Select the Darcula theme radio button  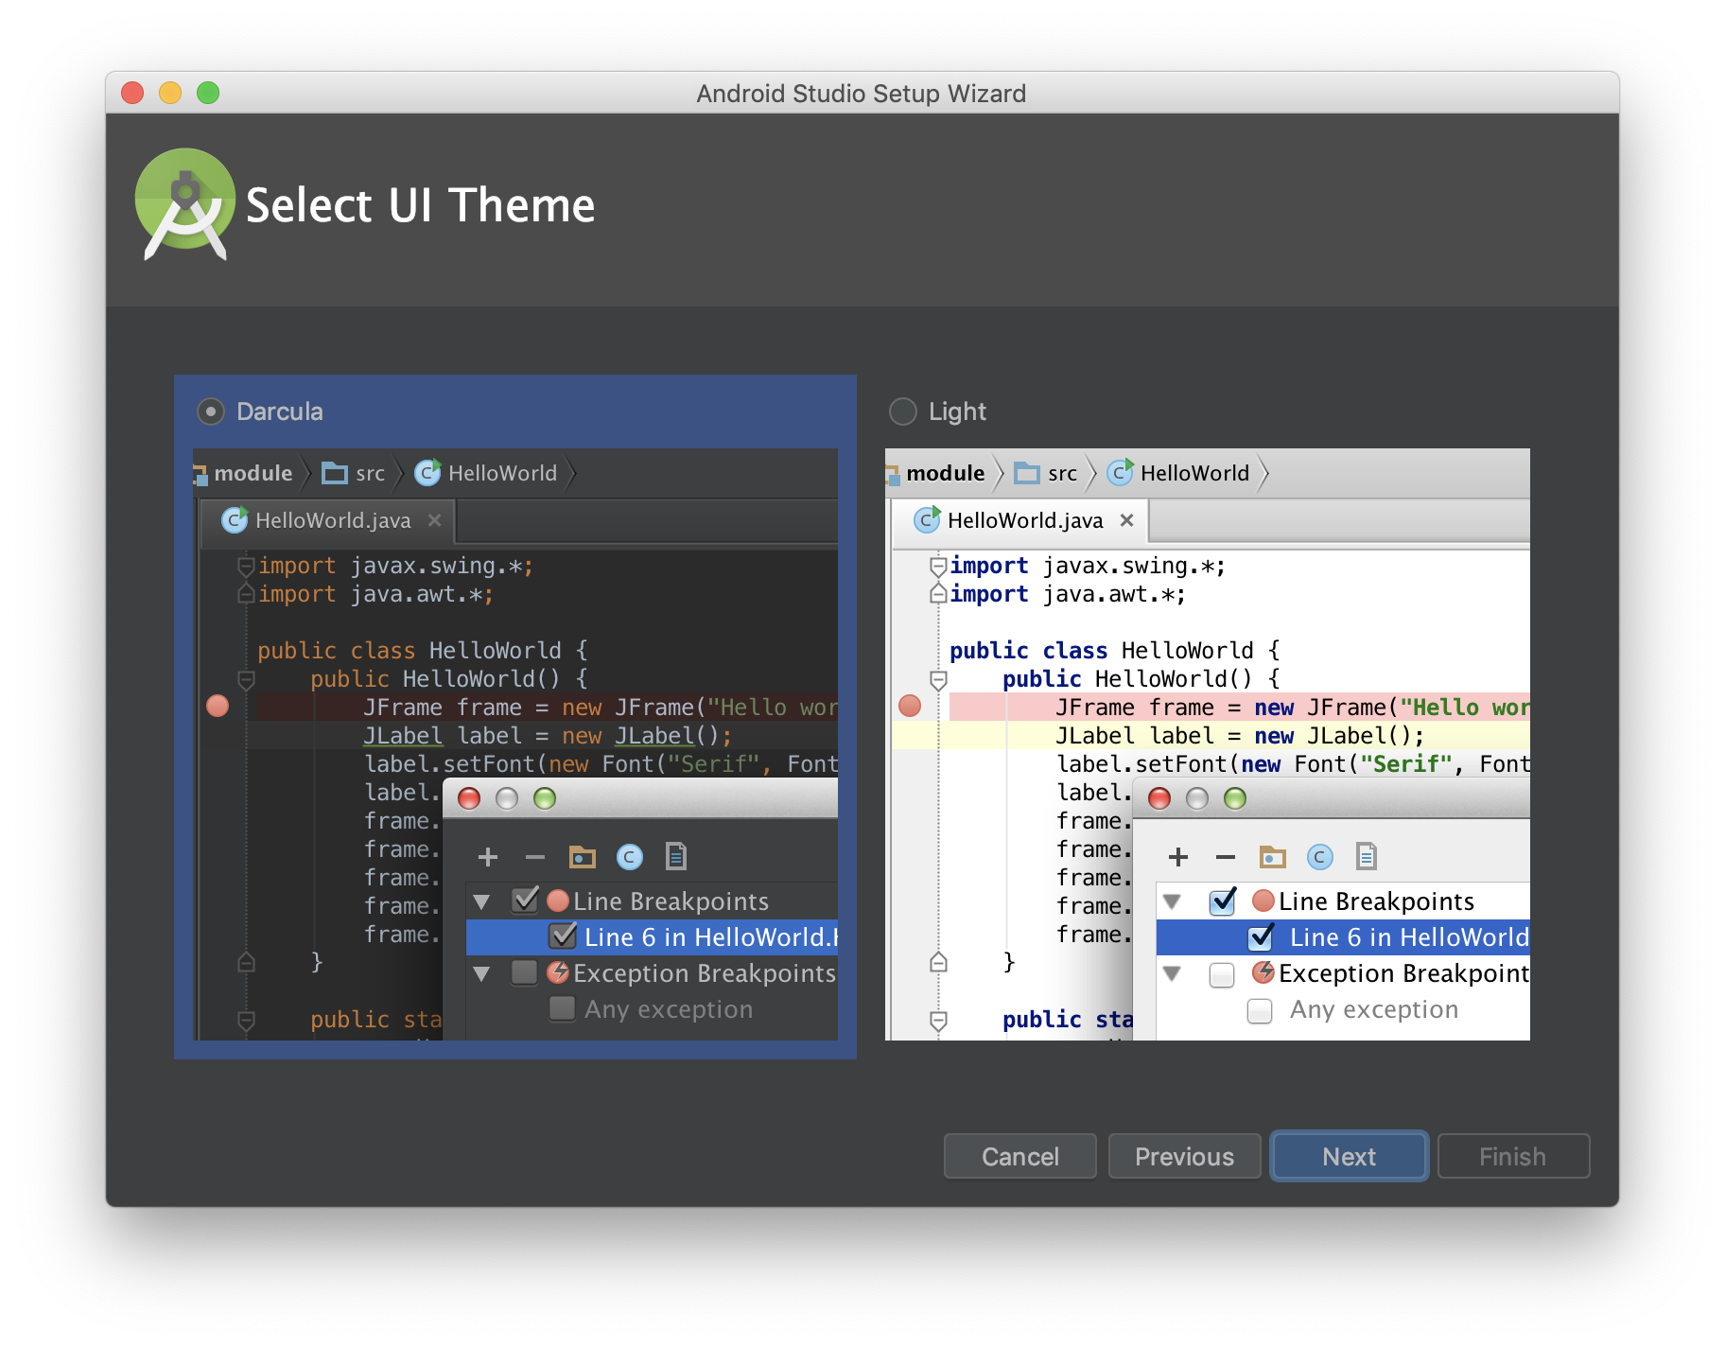coord(210,411)
